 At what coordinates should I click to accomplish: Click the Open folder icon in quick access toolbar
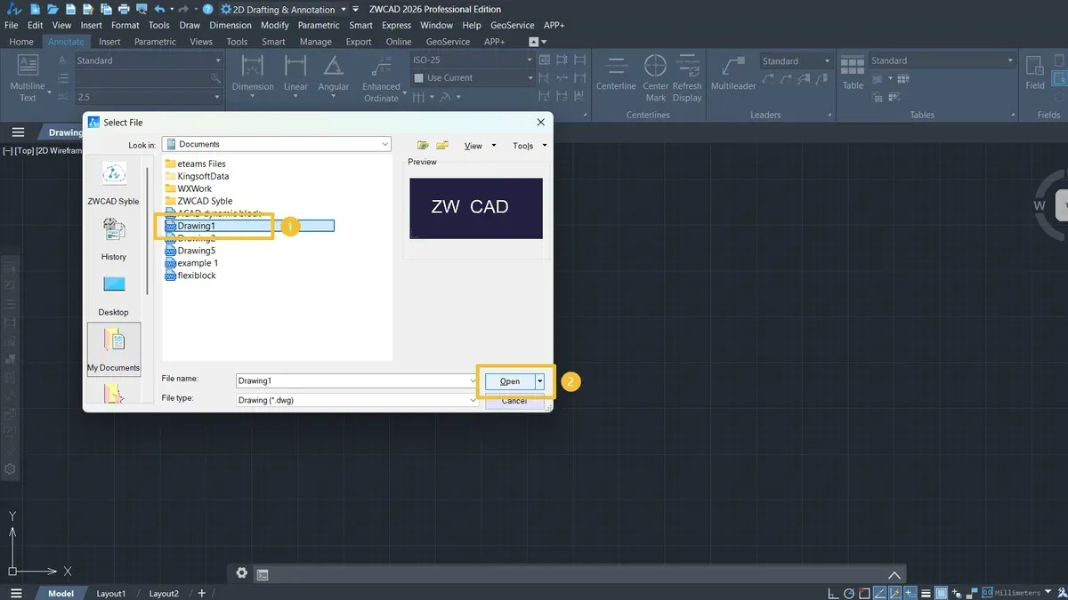(53, 9)
